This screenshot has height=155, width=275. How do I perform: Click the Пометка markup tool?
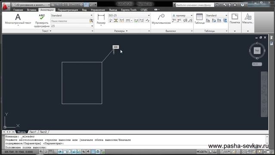(x=235, y=19)
